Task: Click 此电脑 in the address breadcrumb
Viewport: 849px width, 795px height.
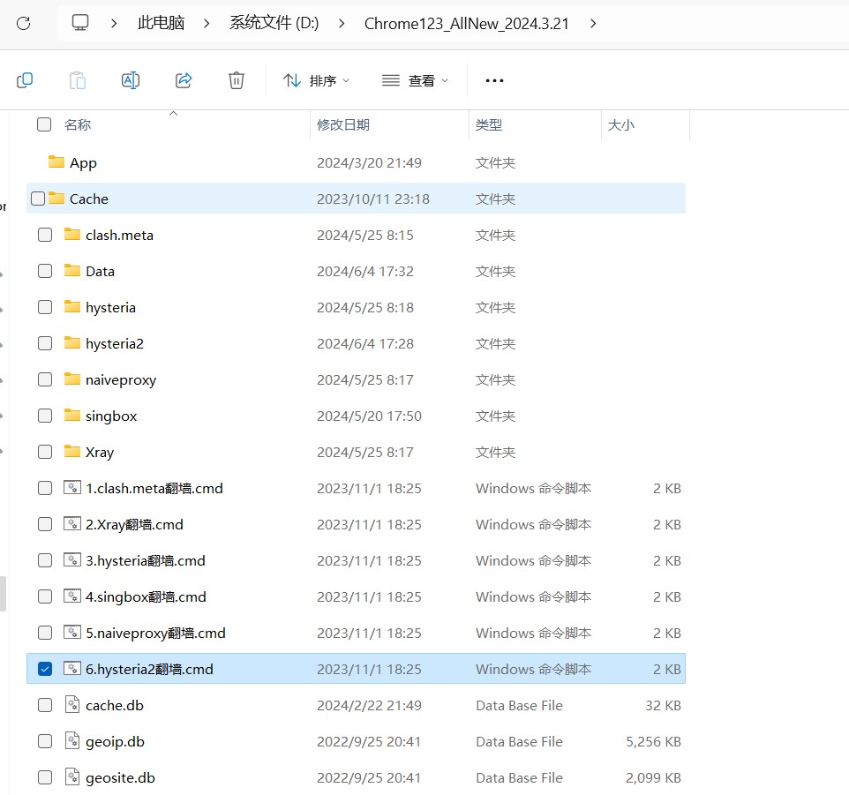Action: 161,23
